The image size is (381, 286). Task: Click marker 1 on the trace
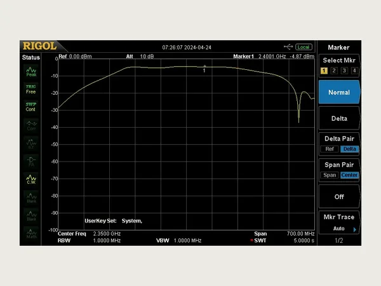coord(204,69)
